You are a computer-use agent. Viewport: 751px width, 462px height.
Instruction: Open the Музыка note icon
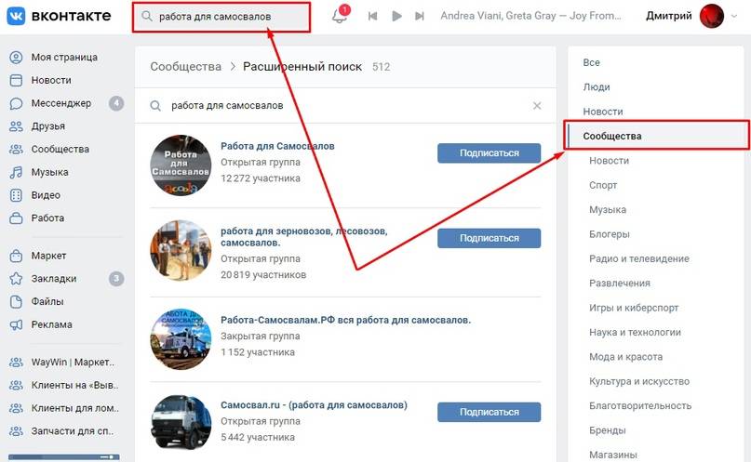pos(16,172)
